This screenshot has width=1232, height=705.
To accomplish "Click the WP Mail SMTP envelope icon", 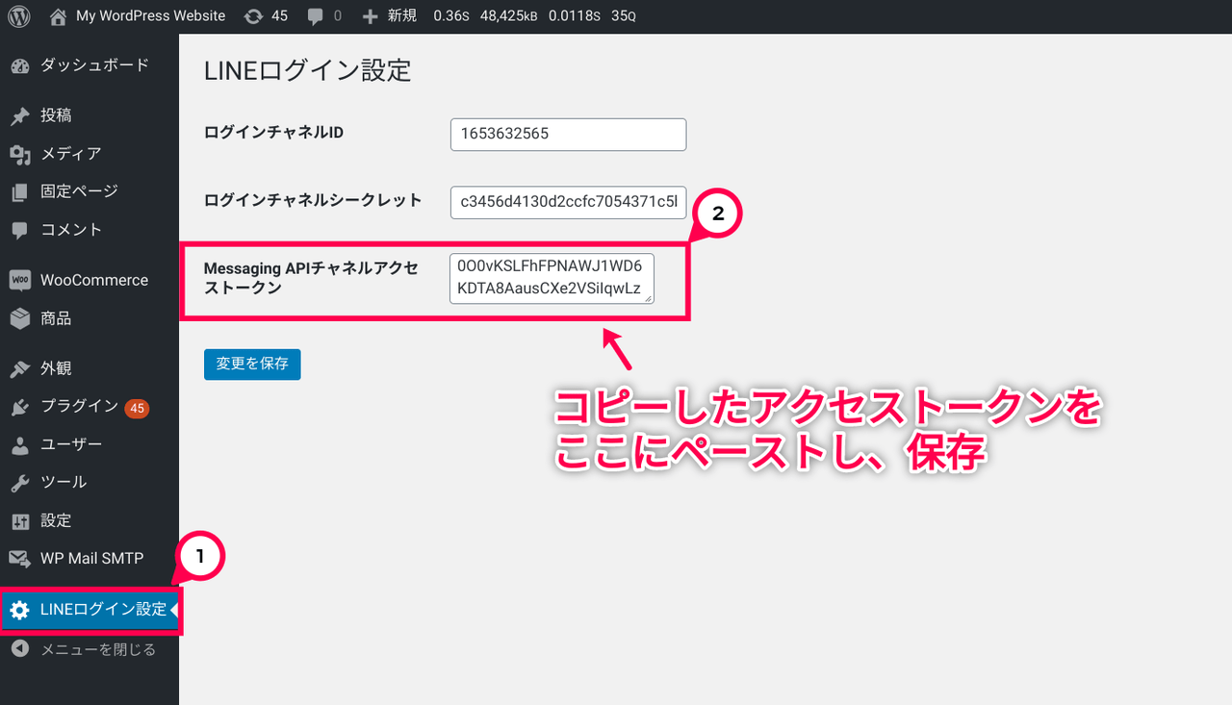I will [20, 559].
